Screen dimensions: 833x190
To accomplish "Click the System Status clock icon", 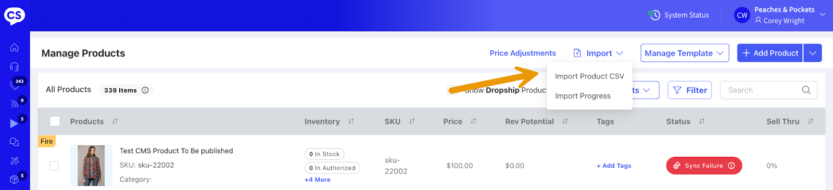I will (654, 15).
